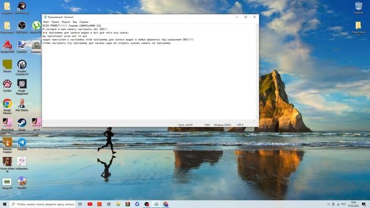Screen dimensions: 370x208
Task: Click the Notepad vertical scrollbar
Action: point(257,72)
